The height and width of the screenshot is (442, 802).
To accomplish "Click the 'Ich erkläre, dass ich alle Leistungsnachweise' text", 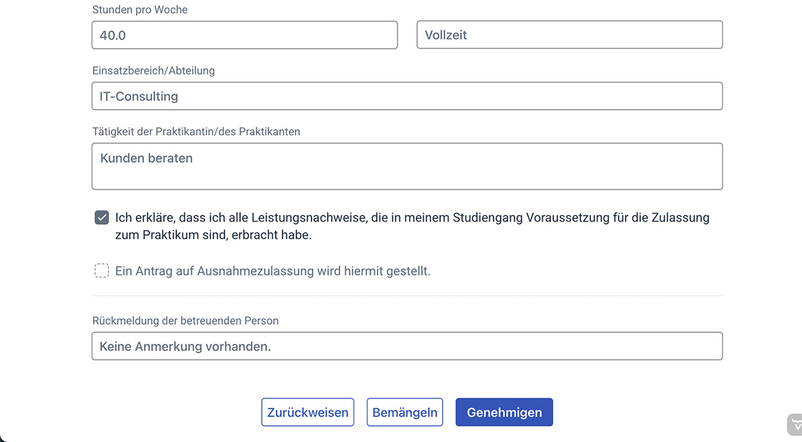I will coord(412,218).
